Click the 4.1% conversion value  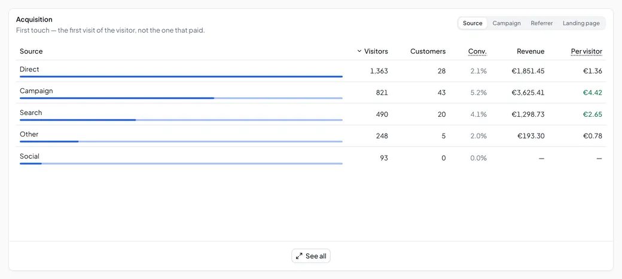point(478,114)
